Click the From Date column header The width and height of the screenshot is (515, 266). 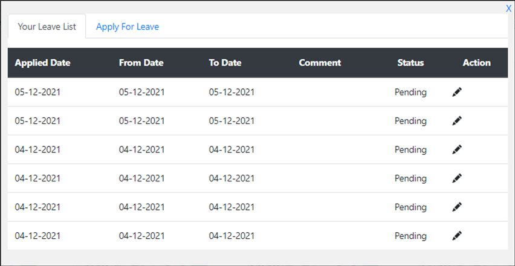(x=141, y=63)
